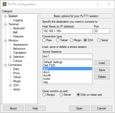Image resolution: width=115 pixels, height=113 pixels.
Task: Delete the selected saved session
Action: tap(102, 77)
